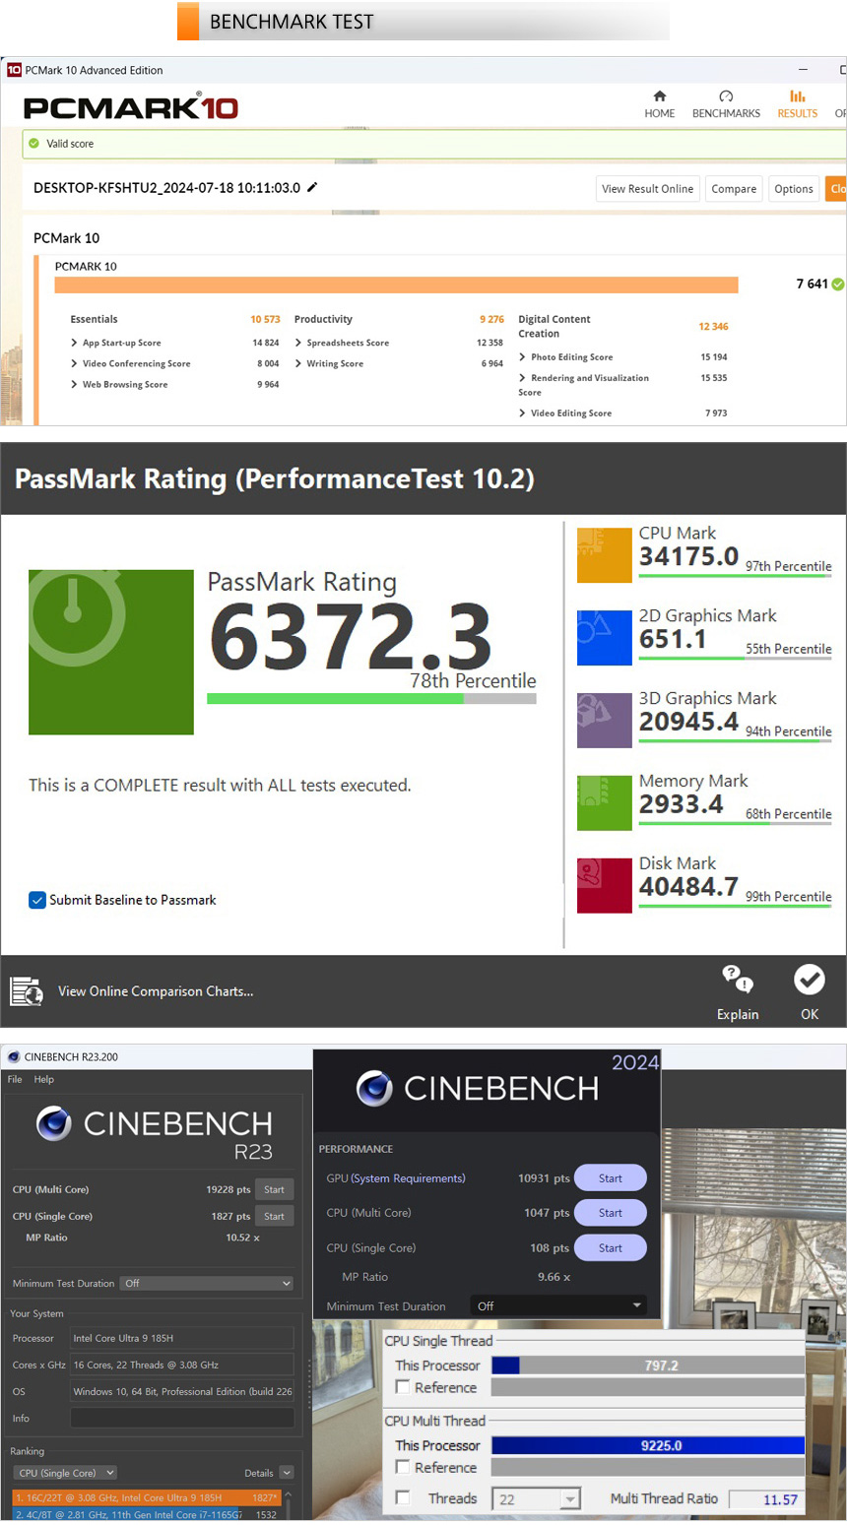Open the Help menu in Cinebench R23

click(x=44, y=1079)
